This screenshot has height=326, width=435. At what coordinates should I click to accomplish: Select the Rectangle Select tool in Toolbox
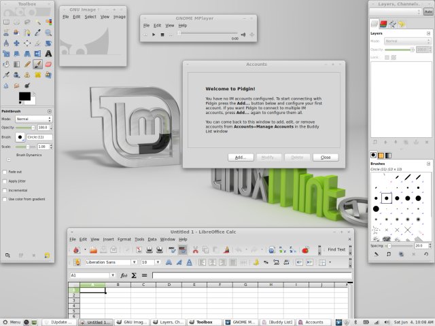(6, 22)
